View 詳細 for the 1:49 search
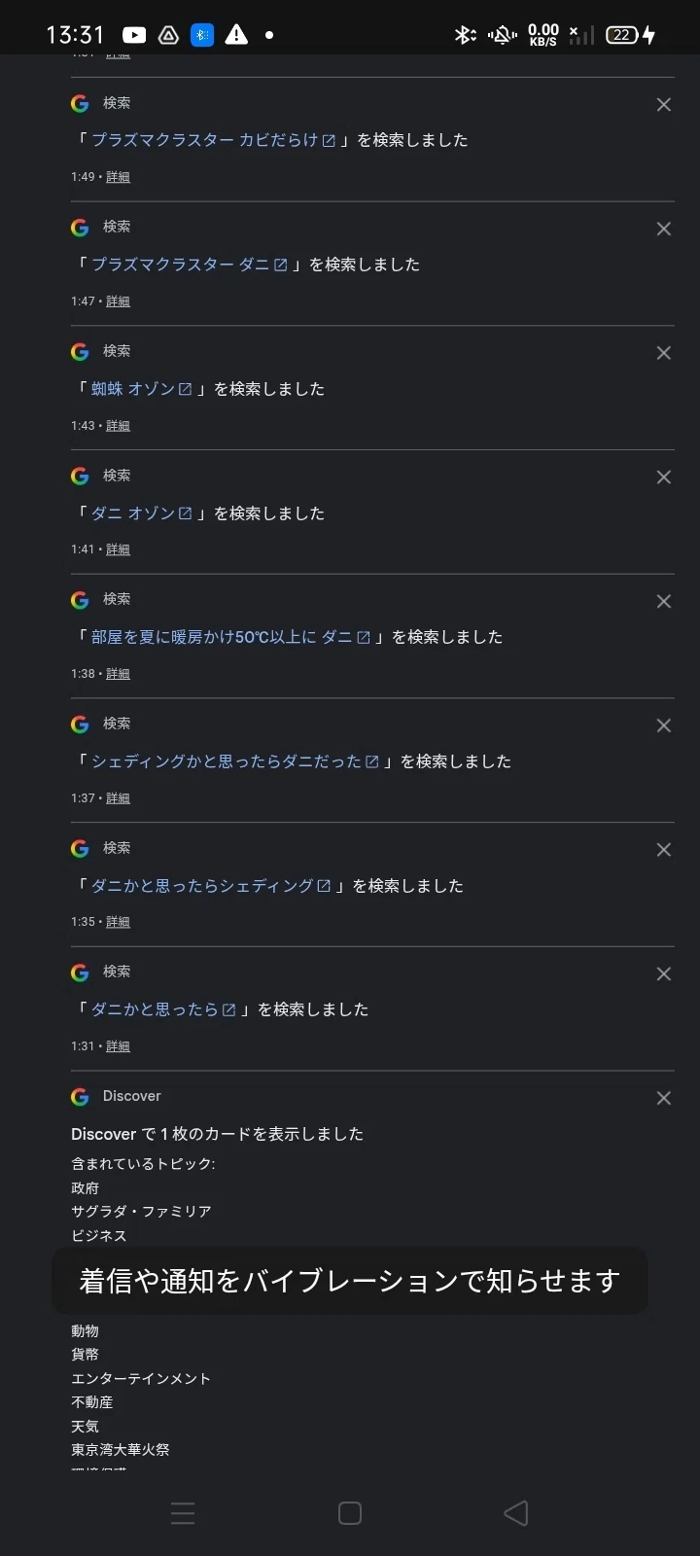This screenshot has width=700, height=1556. tap(118, 177)
